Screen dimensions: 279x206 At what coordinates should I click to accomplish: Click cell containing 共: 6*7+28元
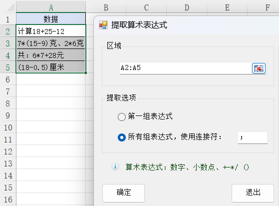tap(51, 55)
